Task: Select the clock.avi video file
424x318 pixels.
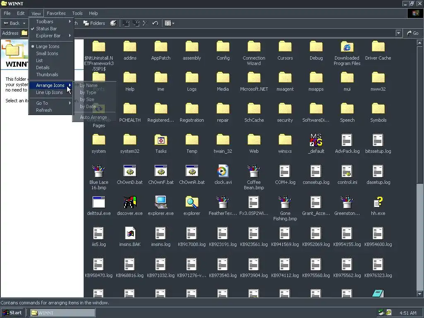Action: point(223,171)
